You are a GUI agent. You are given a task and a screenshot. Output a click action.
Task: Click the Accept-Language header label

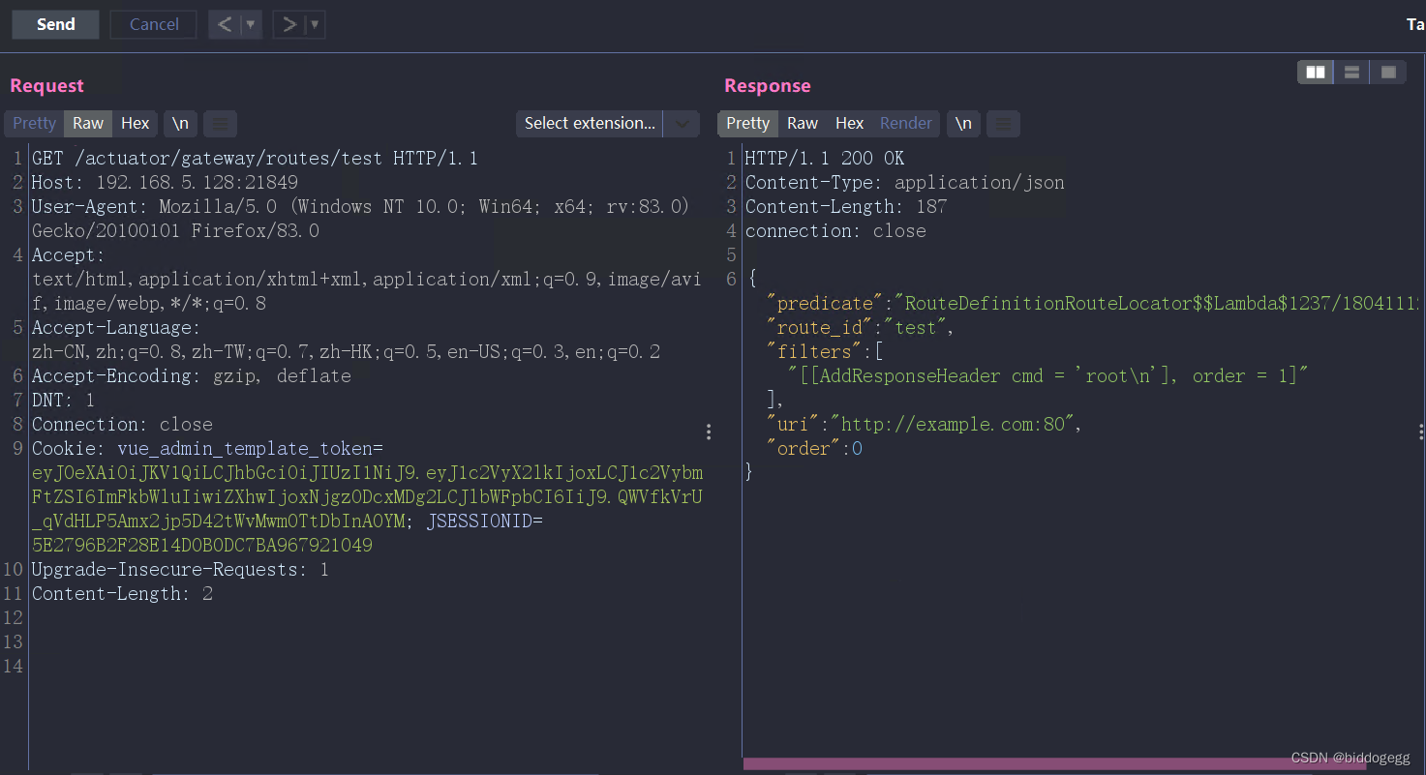click(116, 327)
